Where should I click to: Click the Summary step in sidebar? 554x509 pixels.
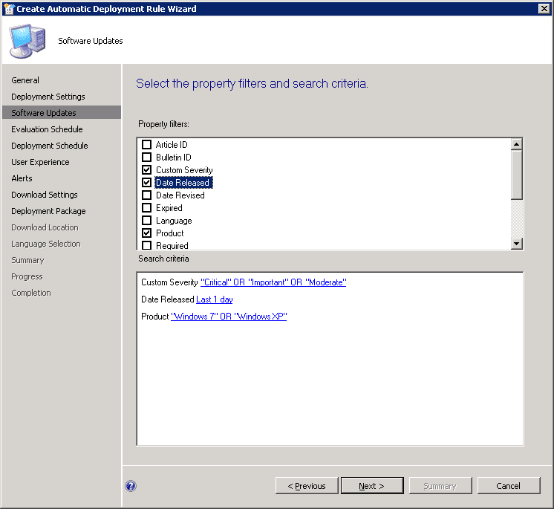click(27, 260)
